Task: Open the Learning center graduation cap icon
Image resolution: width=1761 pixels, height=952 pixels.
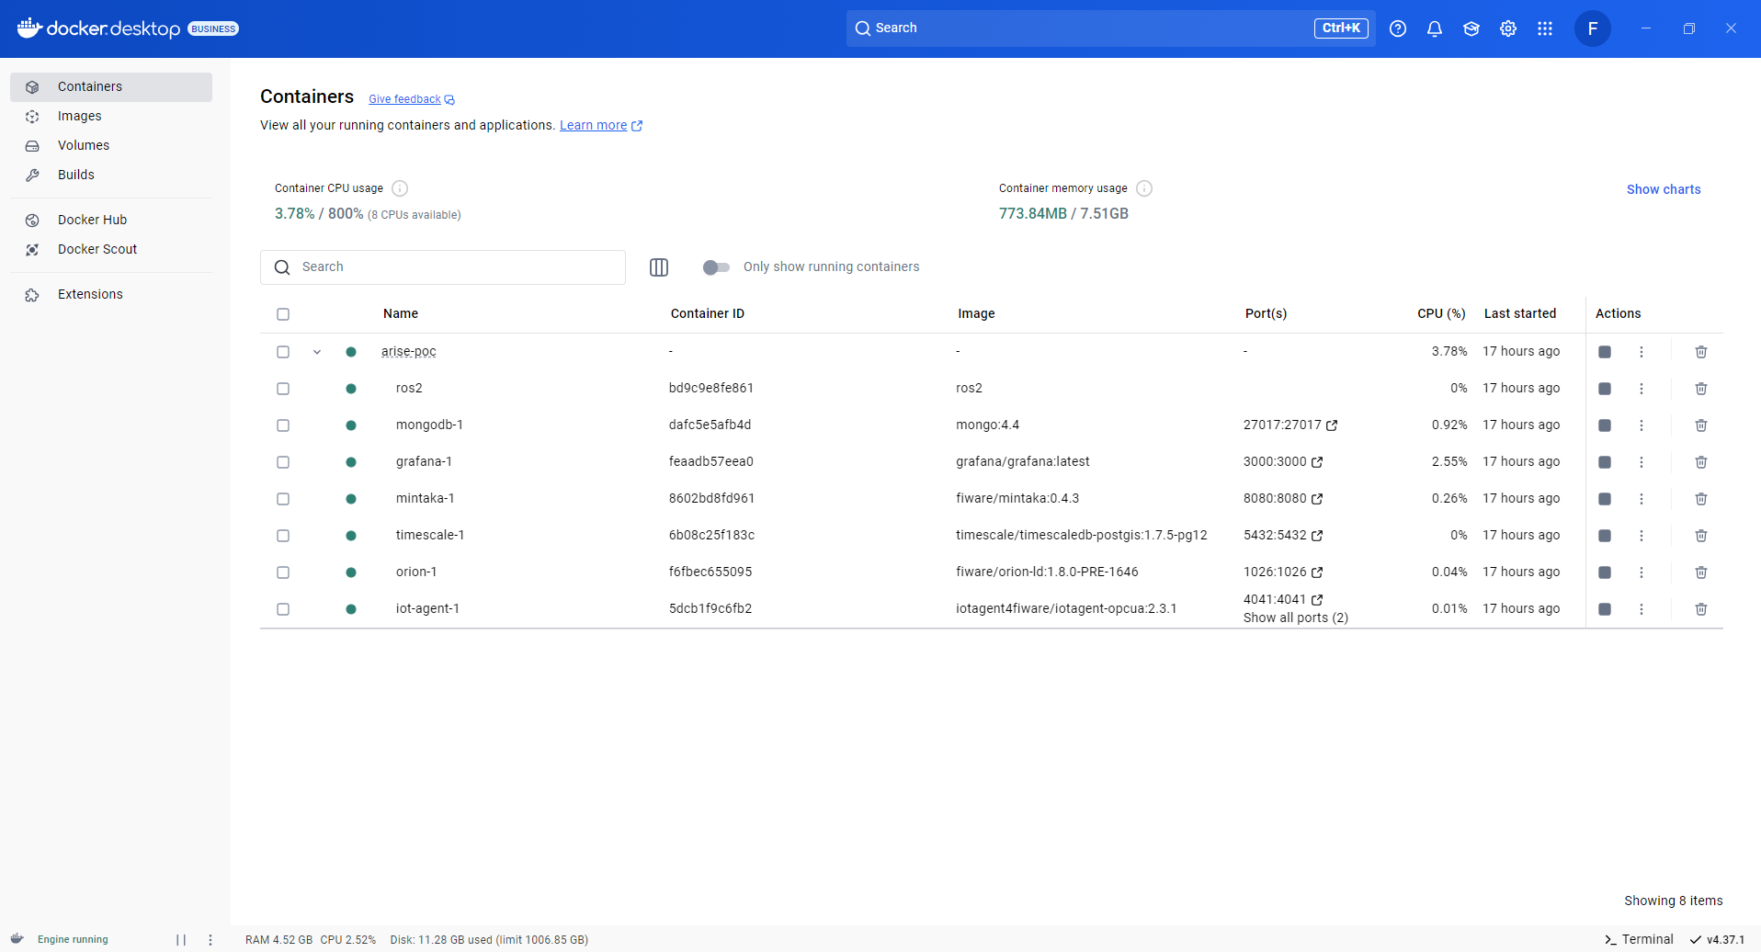Action: [1471, 28]
